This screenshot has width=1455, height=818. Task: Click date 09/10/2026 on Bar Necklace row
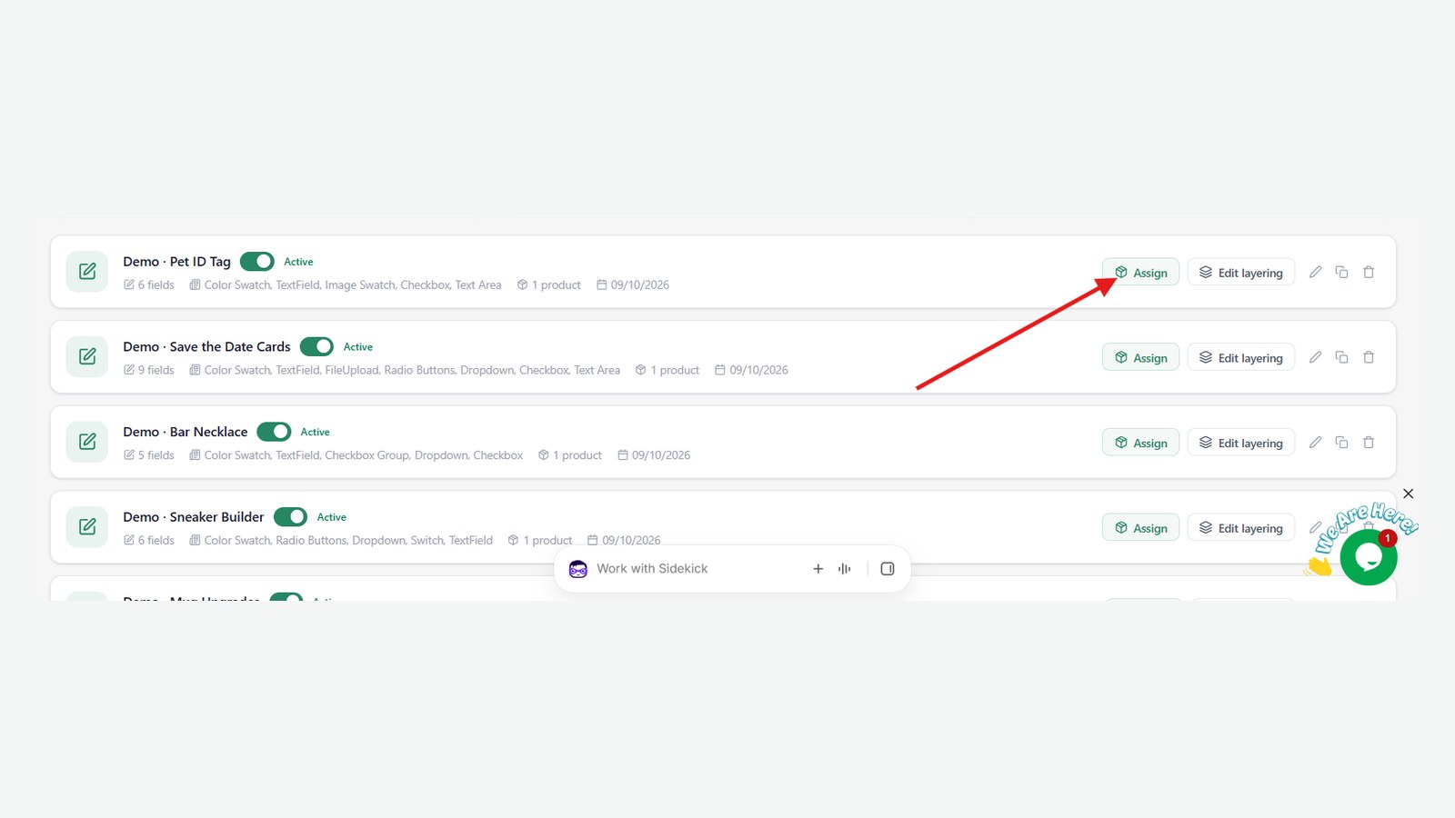tap(654, 455)
